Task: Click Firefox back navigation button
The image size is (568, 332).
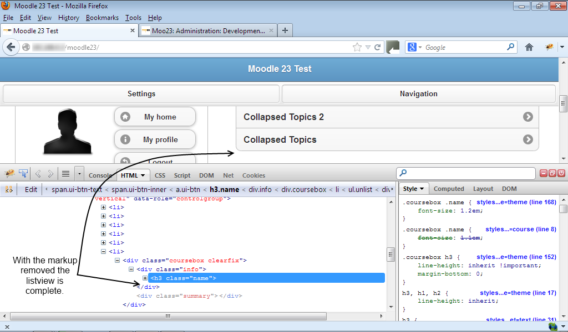Action: coord(11,47)
